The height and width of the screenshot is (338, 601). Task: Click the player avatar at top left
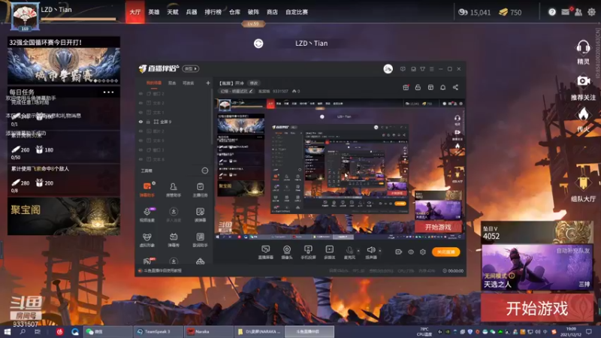(26, 16)
